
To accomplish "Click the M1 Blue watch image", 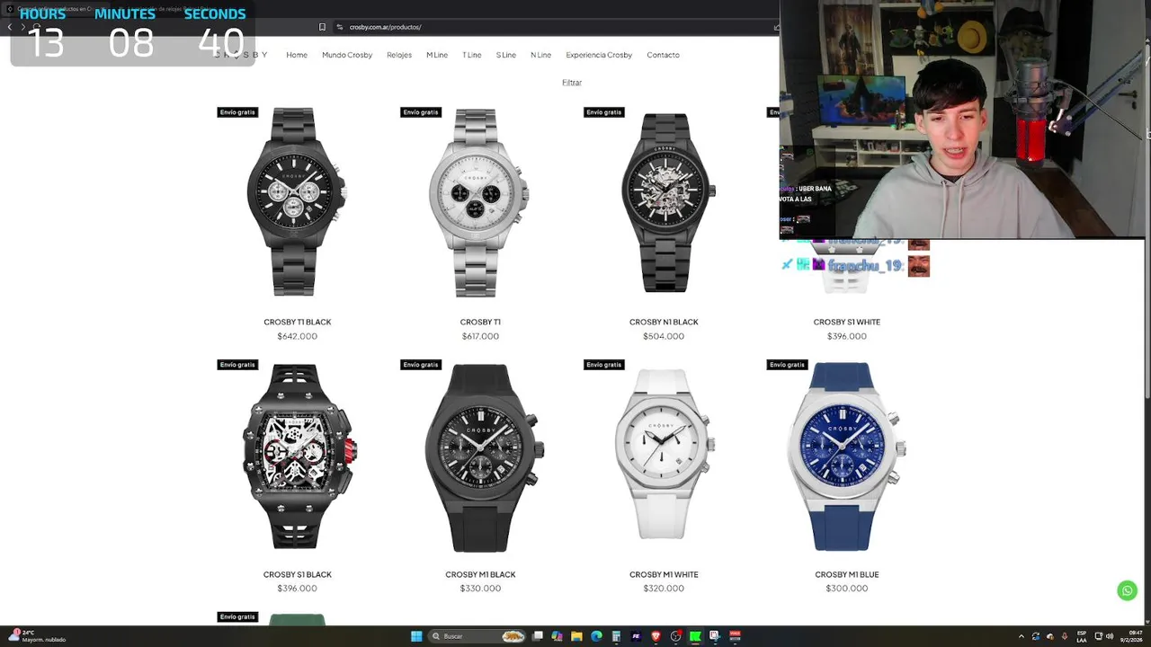I will coord(845,456).
